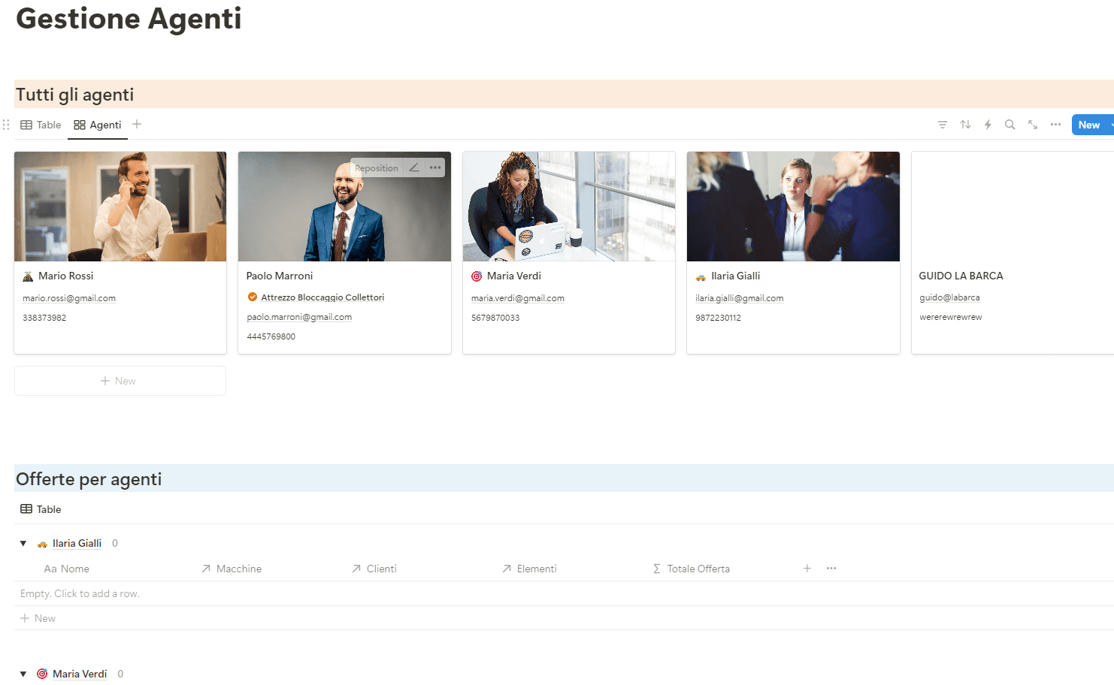
Task: Expand database to full page with diagonal arrows icon
Action: click(1032, 125)
